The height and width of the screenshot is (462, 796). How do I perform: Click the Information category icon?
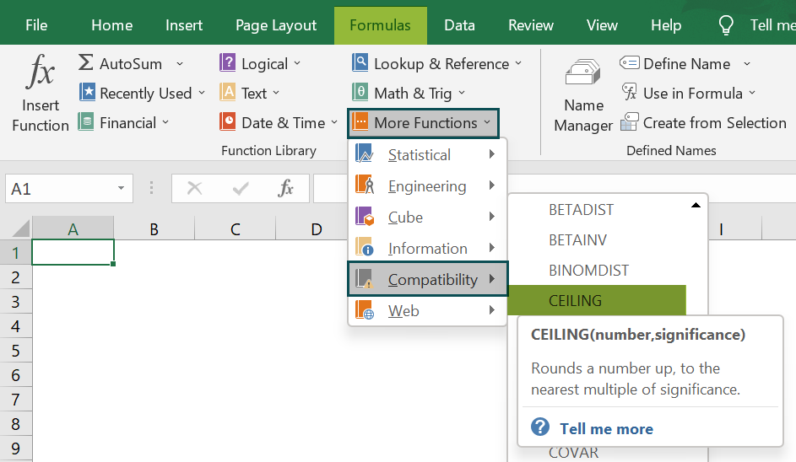[365, 248]
